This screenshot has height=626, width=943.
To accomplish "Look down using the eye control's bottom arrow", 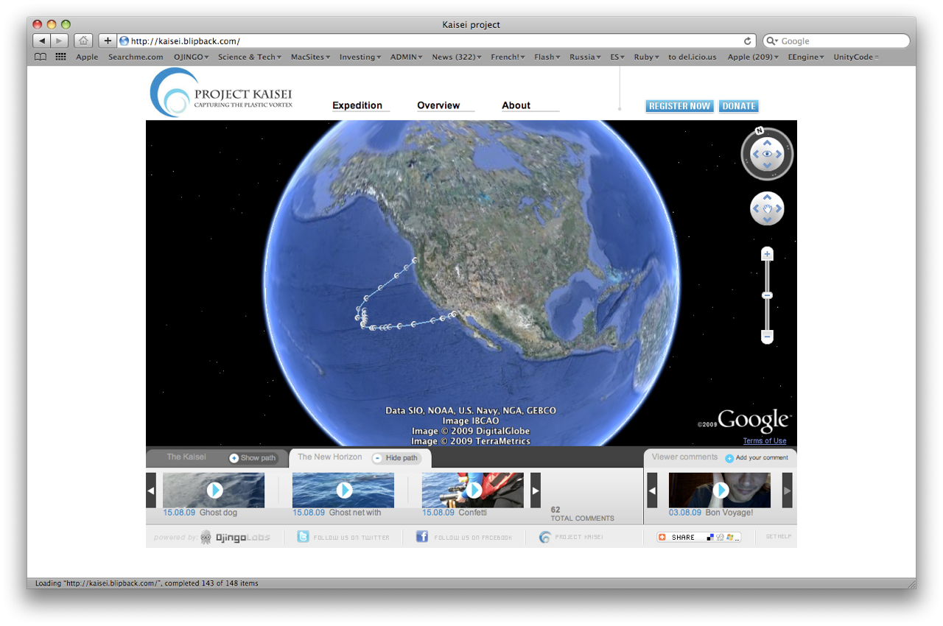I will [x=767, y=166].
